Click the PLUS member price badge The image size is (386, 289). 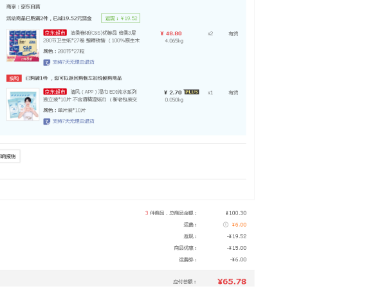tap(192, 92)
